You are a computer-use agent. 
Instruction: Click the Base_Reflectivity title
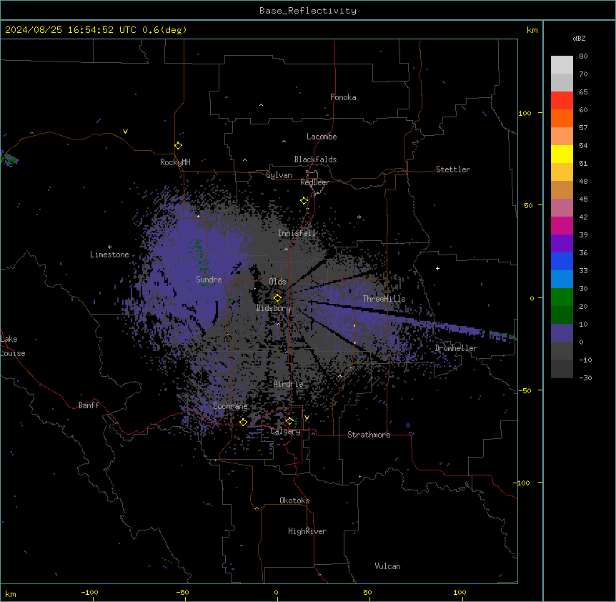tap(308, 11)
